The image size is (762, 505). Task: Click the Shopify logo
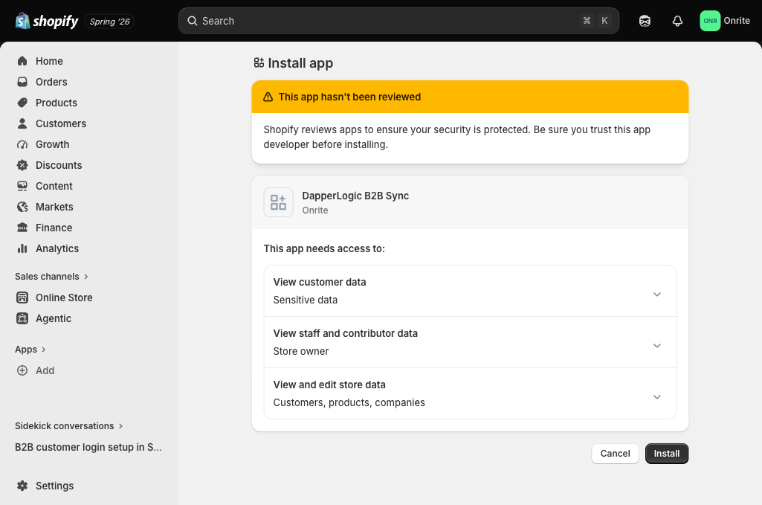tap(47, 21)
